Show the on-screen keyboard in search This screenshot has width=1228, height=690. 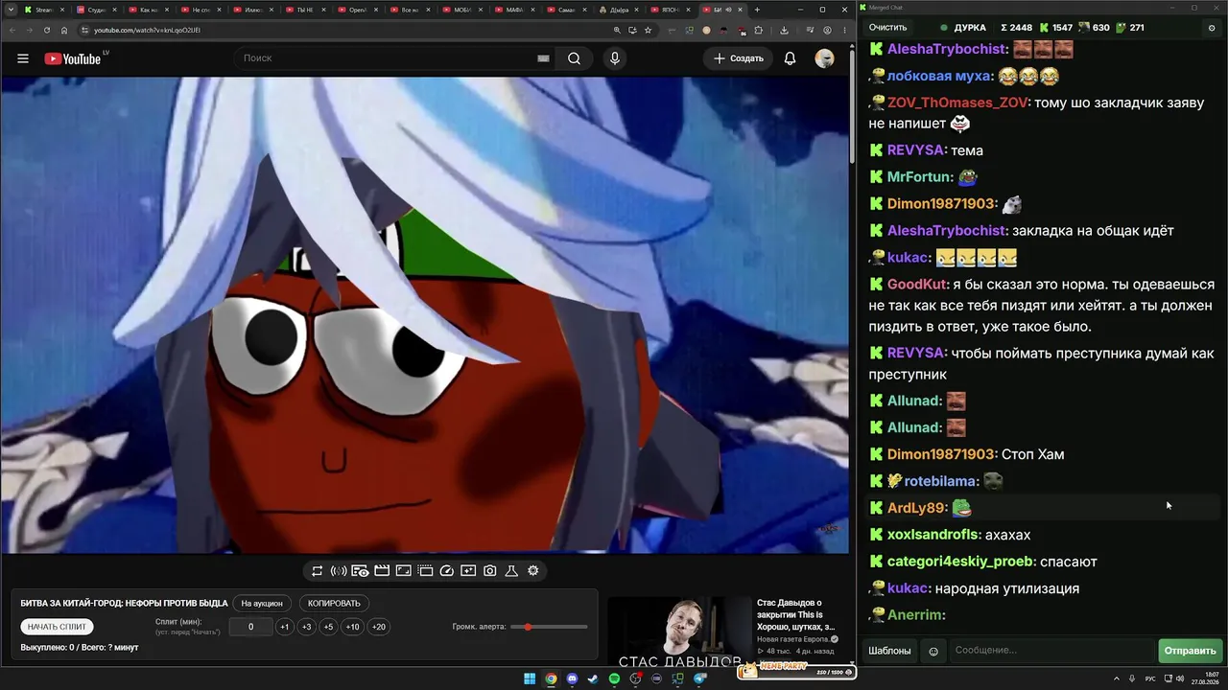(543, 58)
